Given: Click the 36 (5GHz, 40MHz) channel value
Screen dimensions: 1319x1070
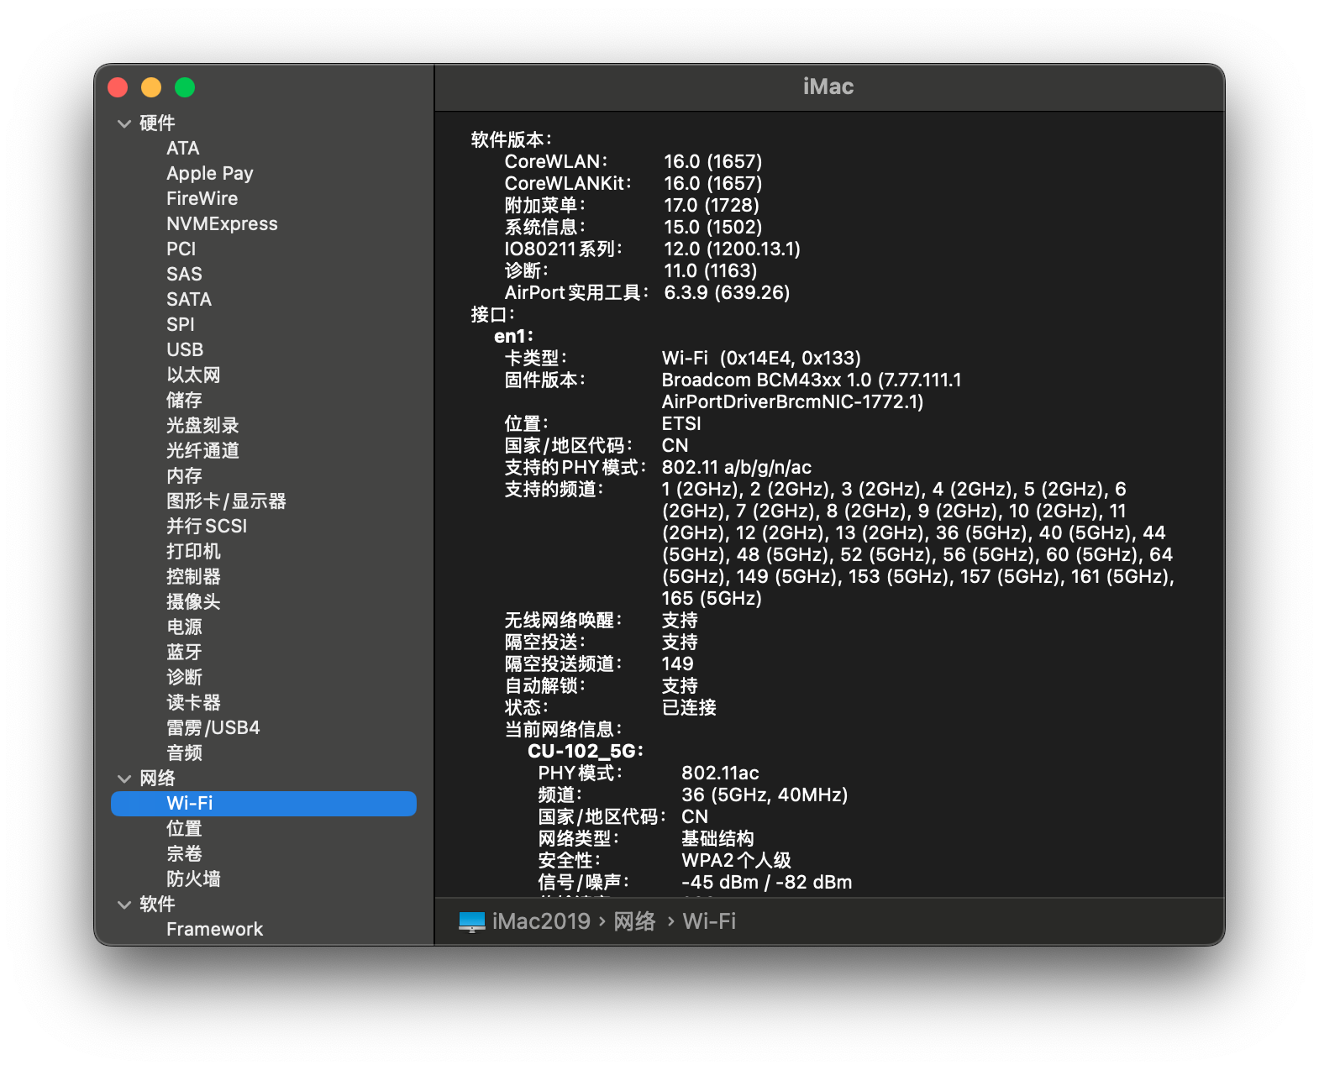Looking at the screenshot, I should pyautogui.click(x=765, y=795).
